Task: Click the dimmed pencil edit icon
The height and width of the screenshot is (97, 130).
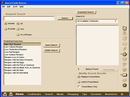Action: click(x=125, y=49)
